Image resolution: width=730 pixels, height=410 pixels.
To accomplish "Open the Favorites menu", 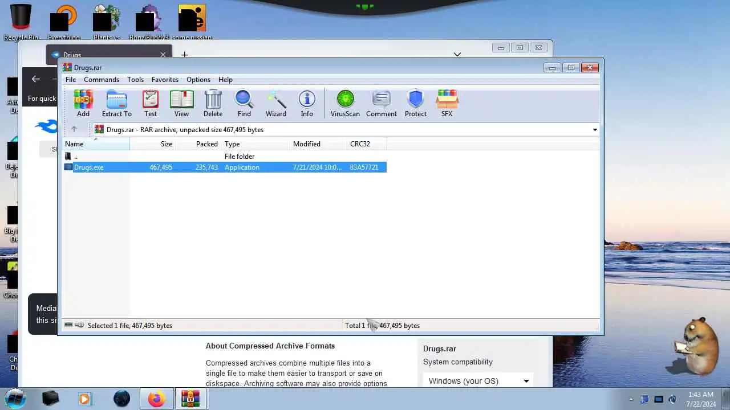I will 165,80.
